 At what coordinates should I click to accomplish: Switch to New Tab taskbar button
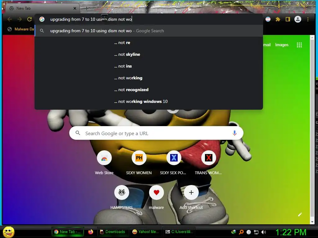point(68,232)
